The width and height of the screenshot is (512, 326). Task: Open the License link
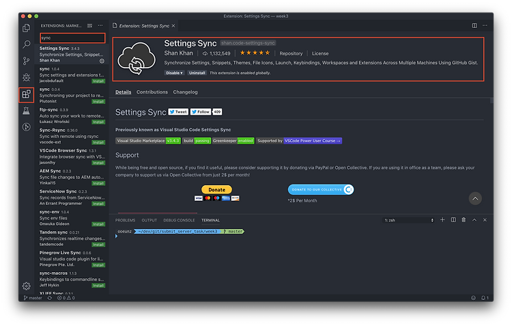click(x=320, y=53)
